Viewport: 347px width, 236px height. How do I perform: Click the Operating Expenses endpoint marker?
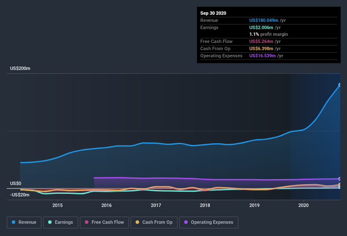[340, 179]
